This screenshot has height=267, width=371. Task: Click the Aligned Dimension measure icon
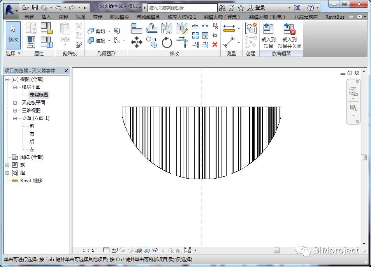tap(229, 42)
